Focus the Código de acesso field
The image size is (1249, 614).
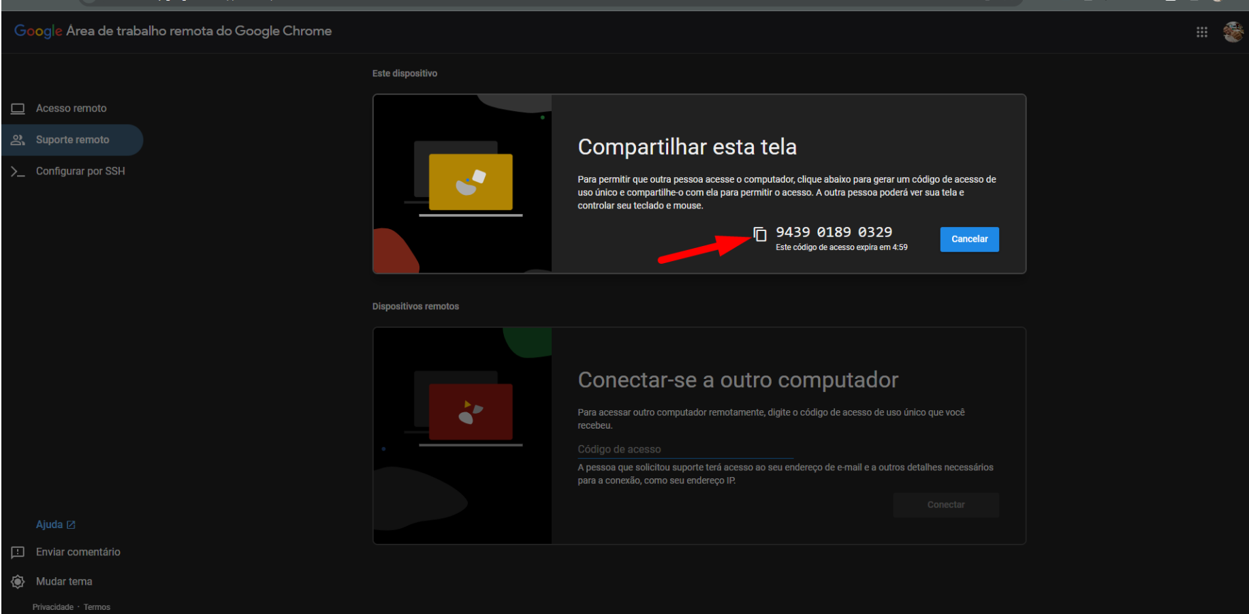[685, 450]
